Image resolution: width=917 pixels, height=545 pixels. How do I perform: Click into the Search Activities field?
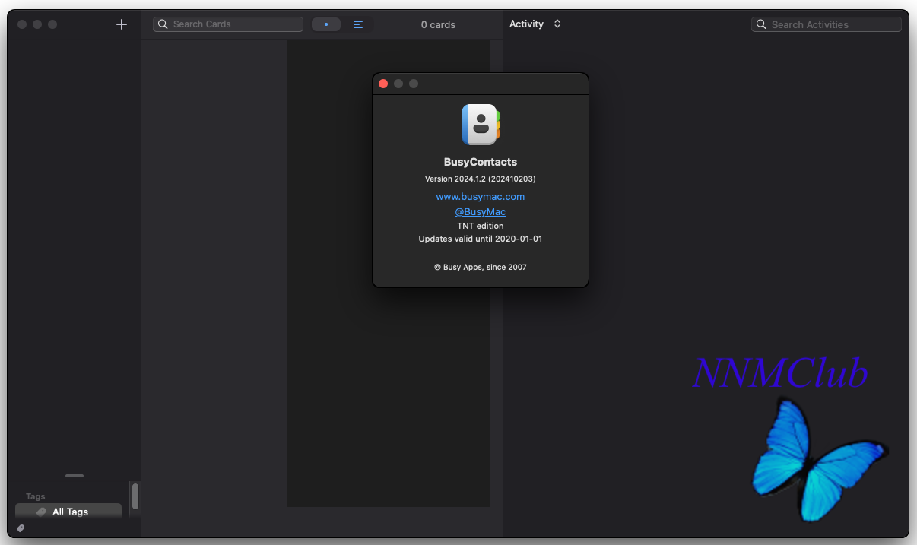click(827, 24)
